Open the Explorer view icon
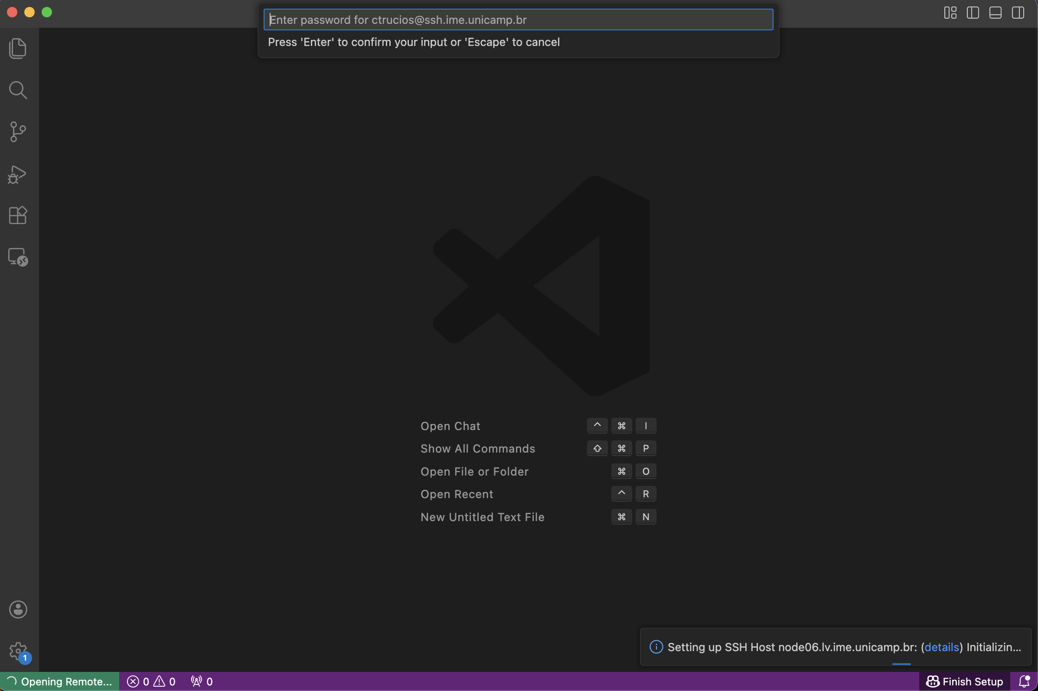Image resolution: width=1038 pixels, height=691 pixels. coord(18,48)
